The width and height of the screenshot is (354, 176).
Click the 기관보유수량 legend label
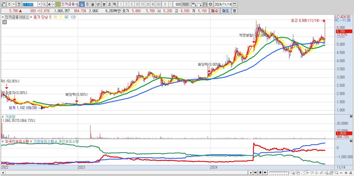coord(43,141)
